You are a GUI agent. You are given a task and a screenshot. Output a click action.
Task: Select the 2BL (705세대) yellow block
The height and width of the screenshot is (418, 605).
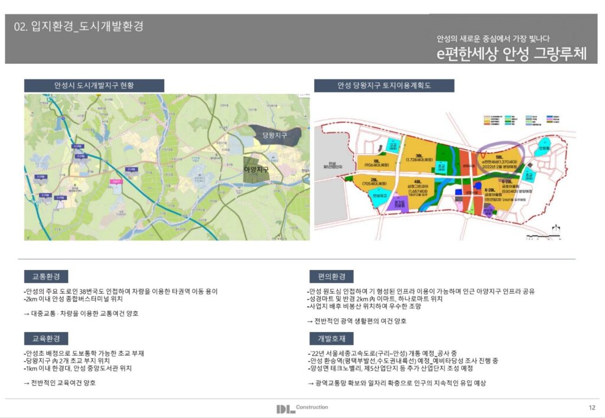click(373, 182)
